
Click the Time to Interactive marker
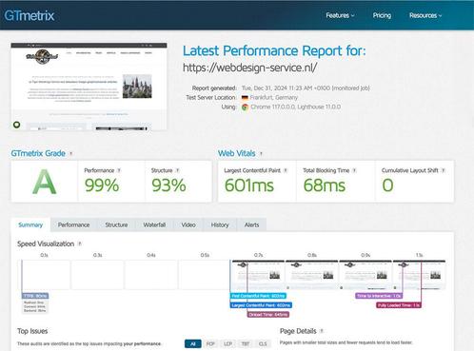click(x=379, y=296)
